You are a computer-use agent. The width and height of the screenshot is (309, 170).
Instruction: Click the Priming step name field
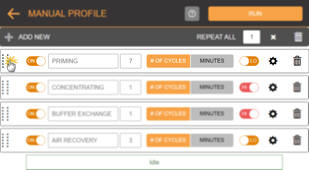tap(83, 61)
